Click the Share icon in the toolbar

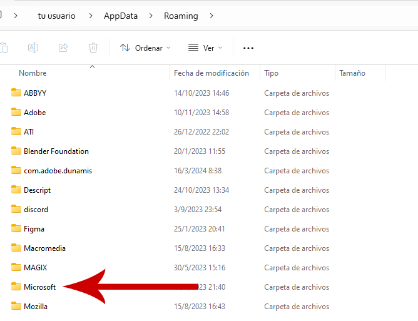63,48
